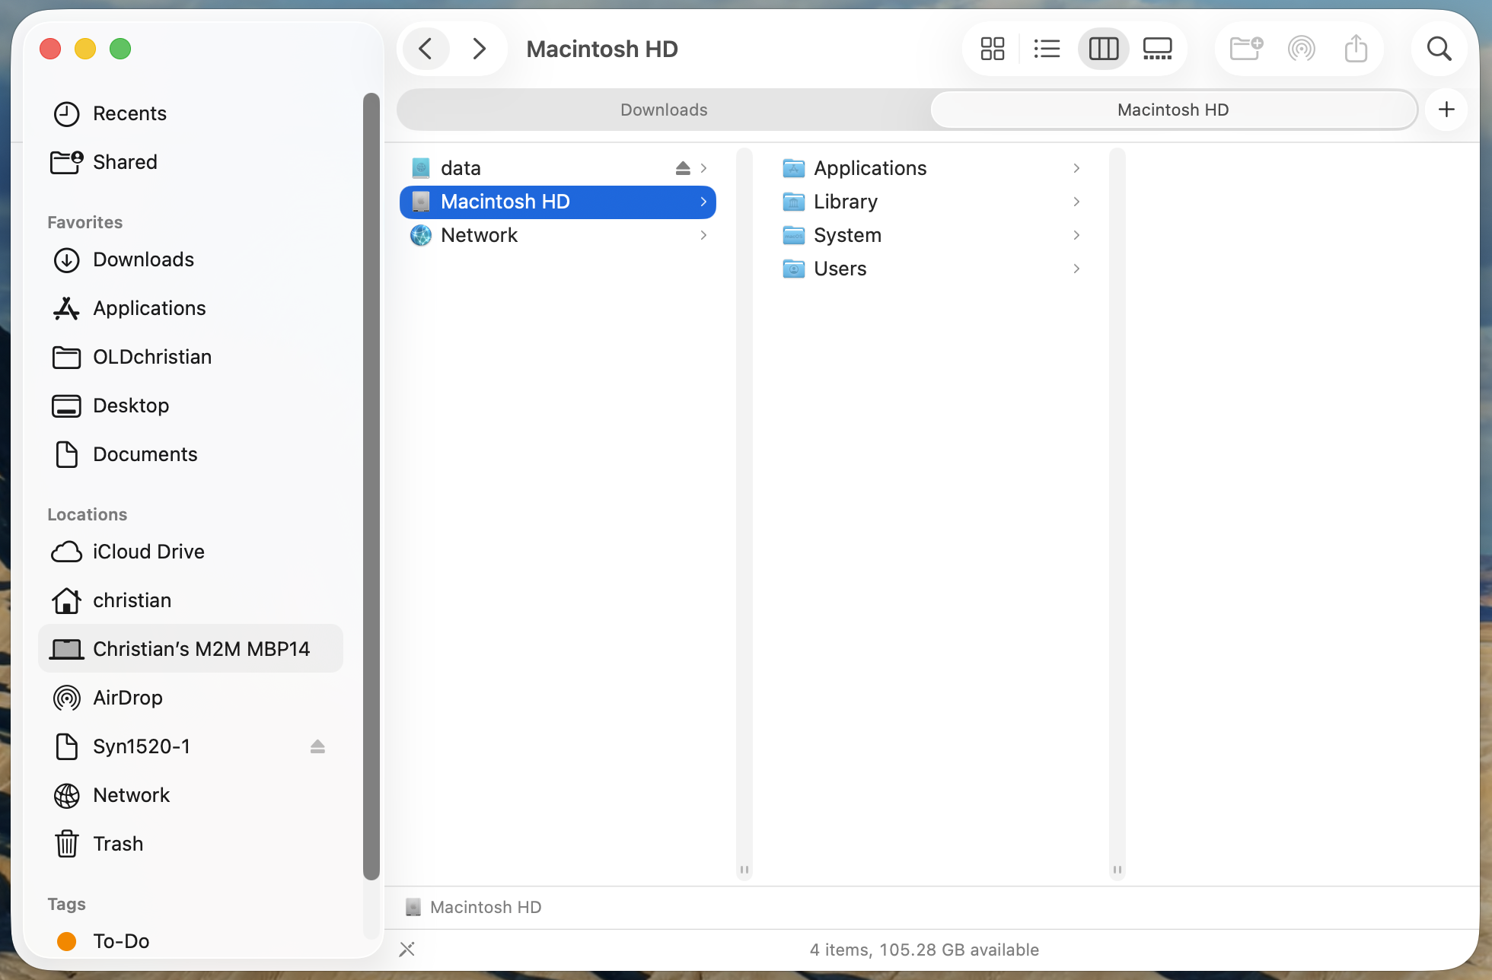Click the New Folder toolbar icon
The width and height of the screenshot is (1492, 980).
tap(1246, 49)
